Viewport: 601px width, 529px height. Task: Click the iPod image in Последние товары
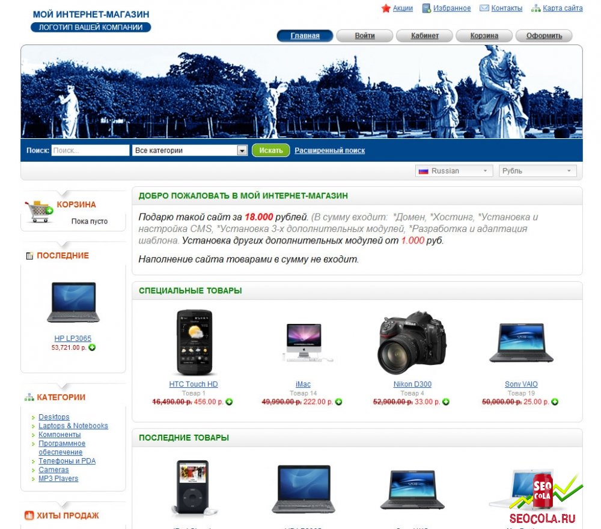(194, 487)
